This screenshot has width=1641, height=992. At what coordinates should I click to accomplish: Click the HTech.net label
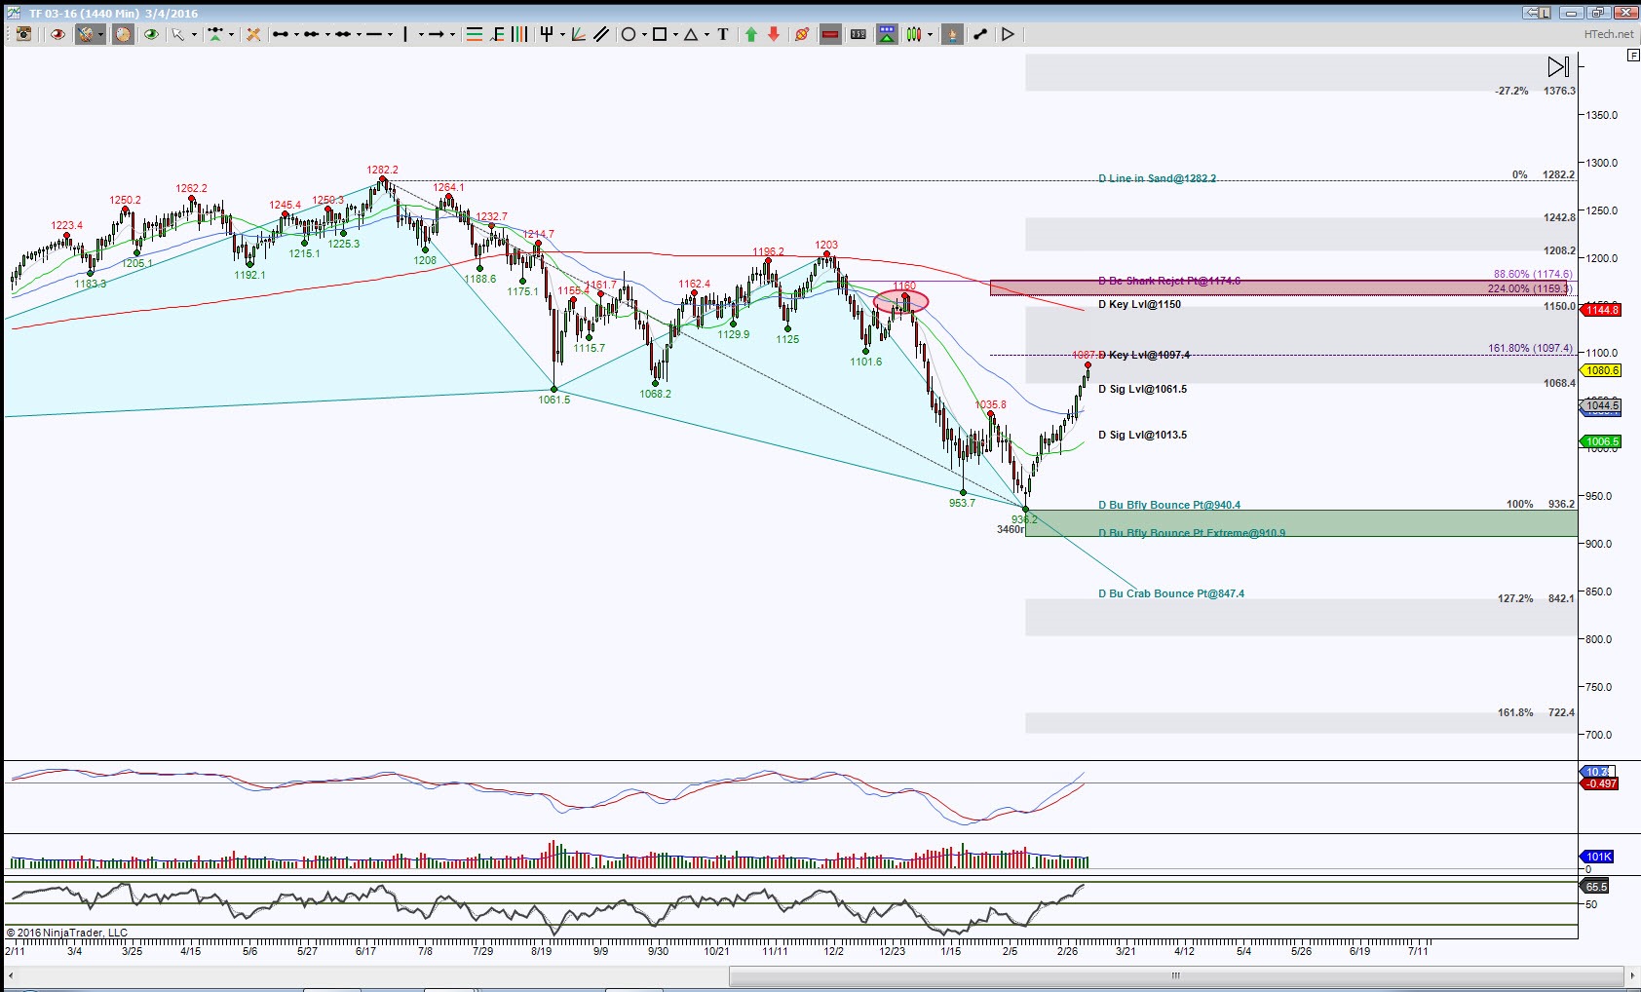(1609, 34)
